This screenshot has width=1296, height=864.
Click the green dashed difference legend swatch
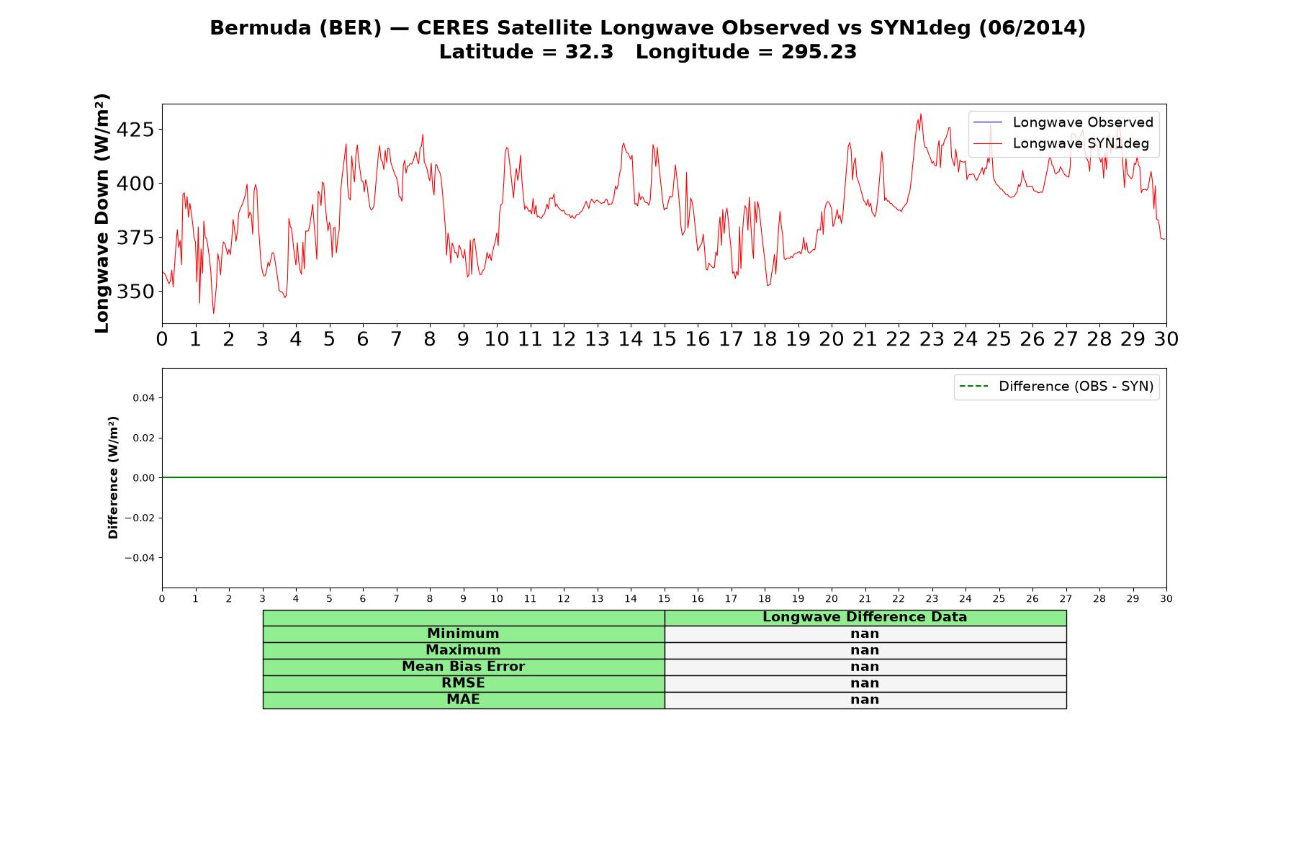[x=973, y=387]
